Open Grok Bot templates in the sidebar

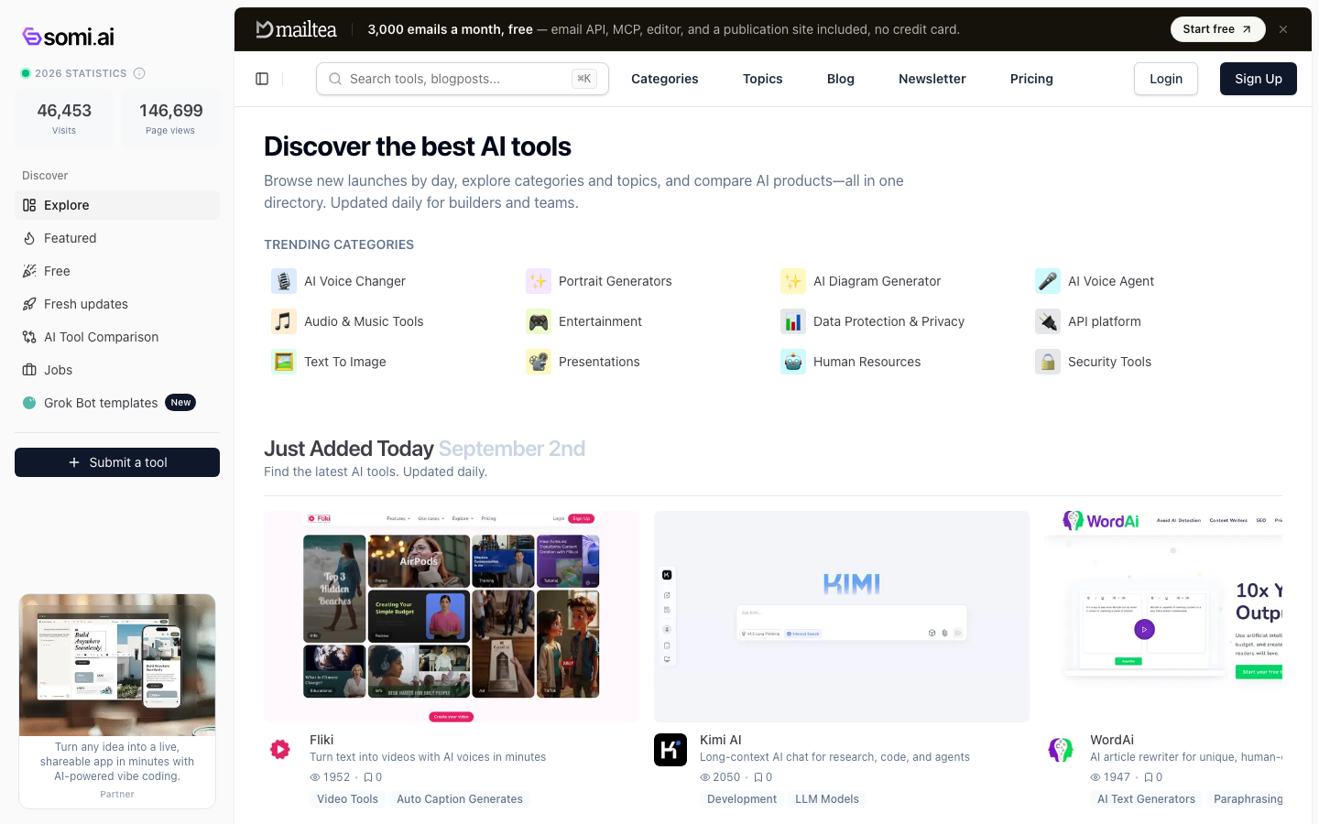pyautogui.click(x=117, y=403)
